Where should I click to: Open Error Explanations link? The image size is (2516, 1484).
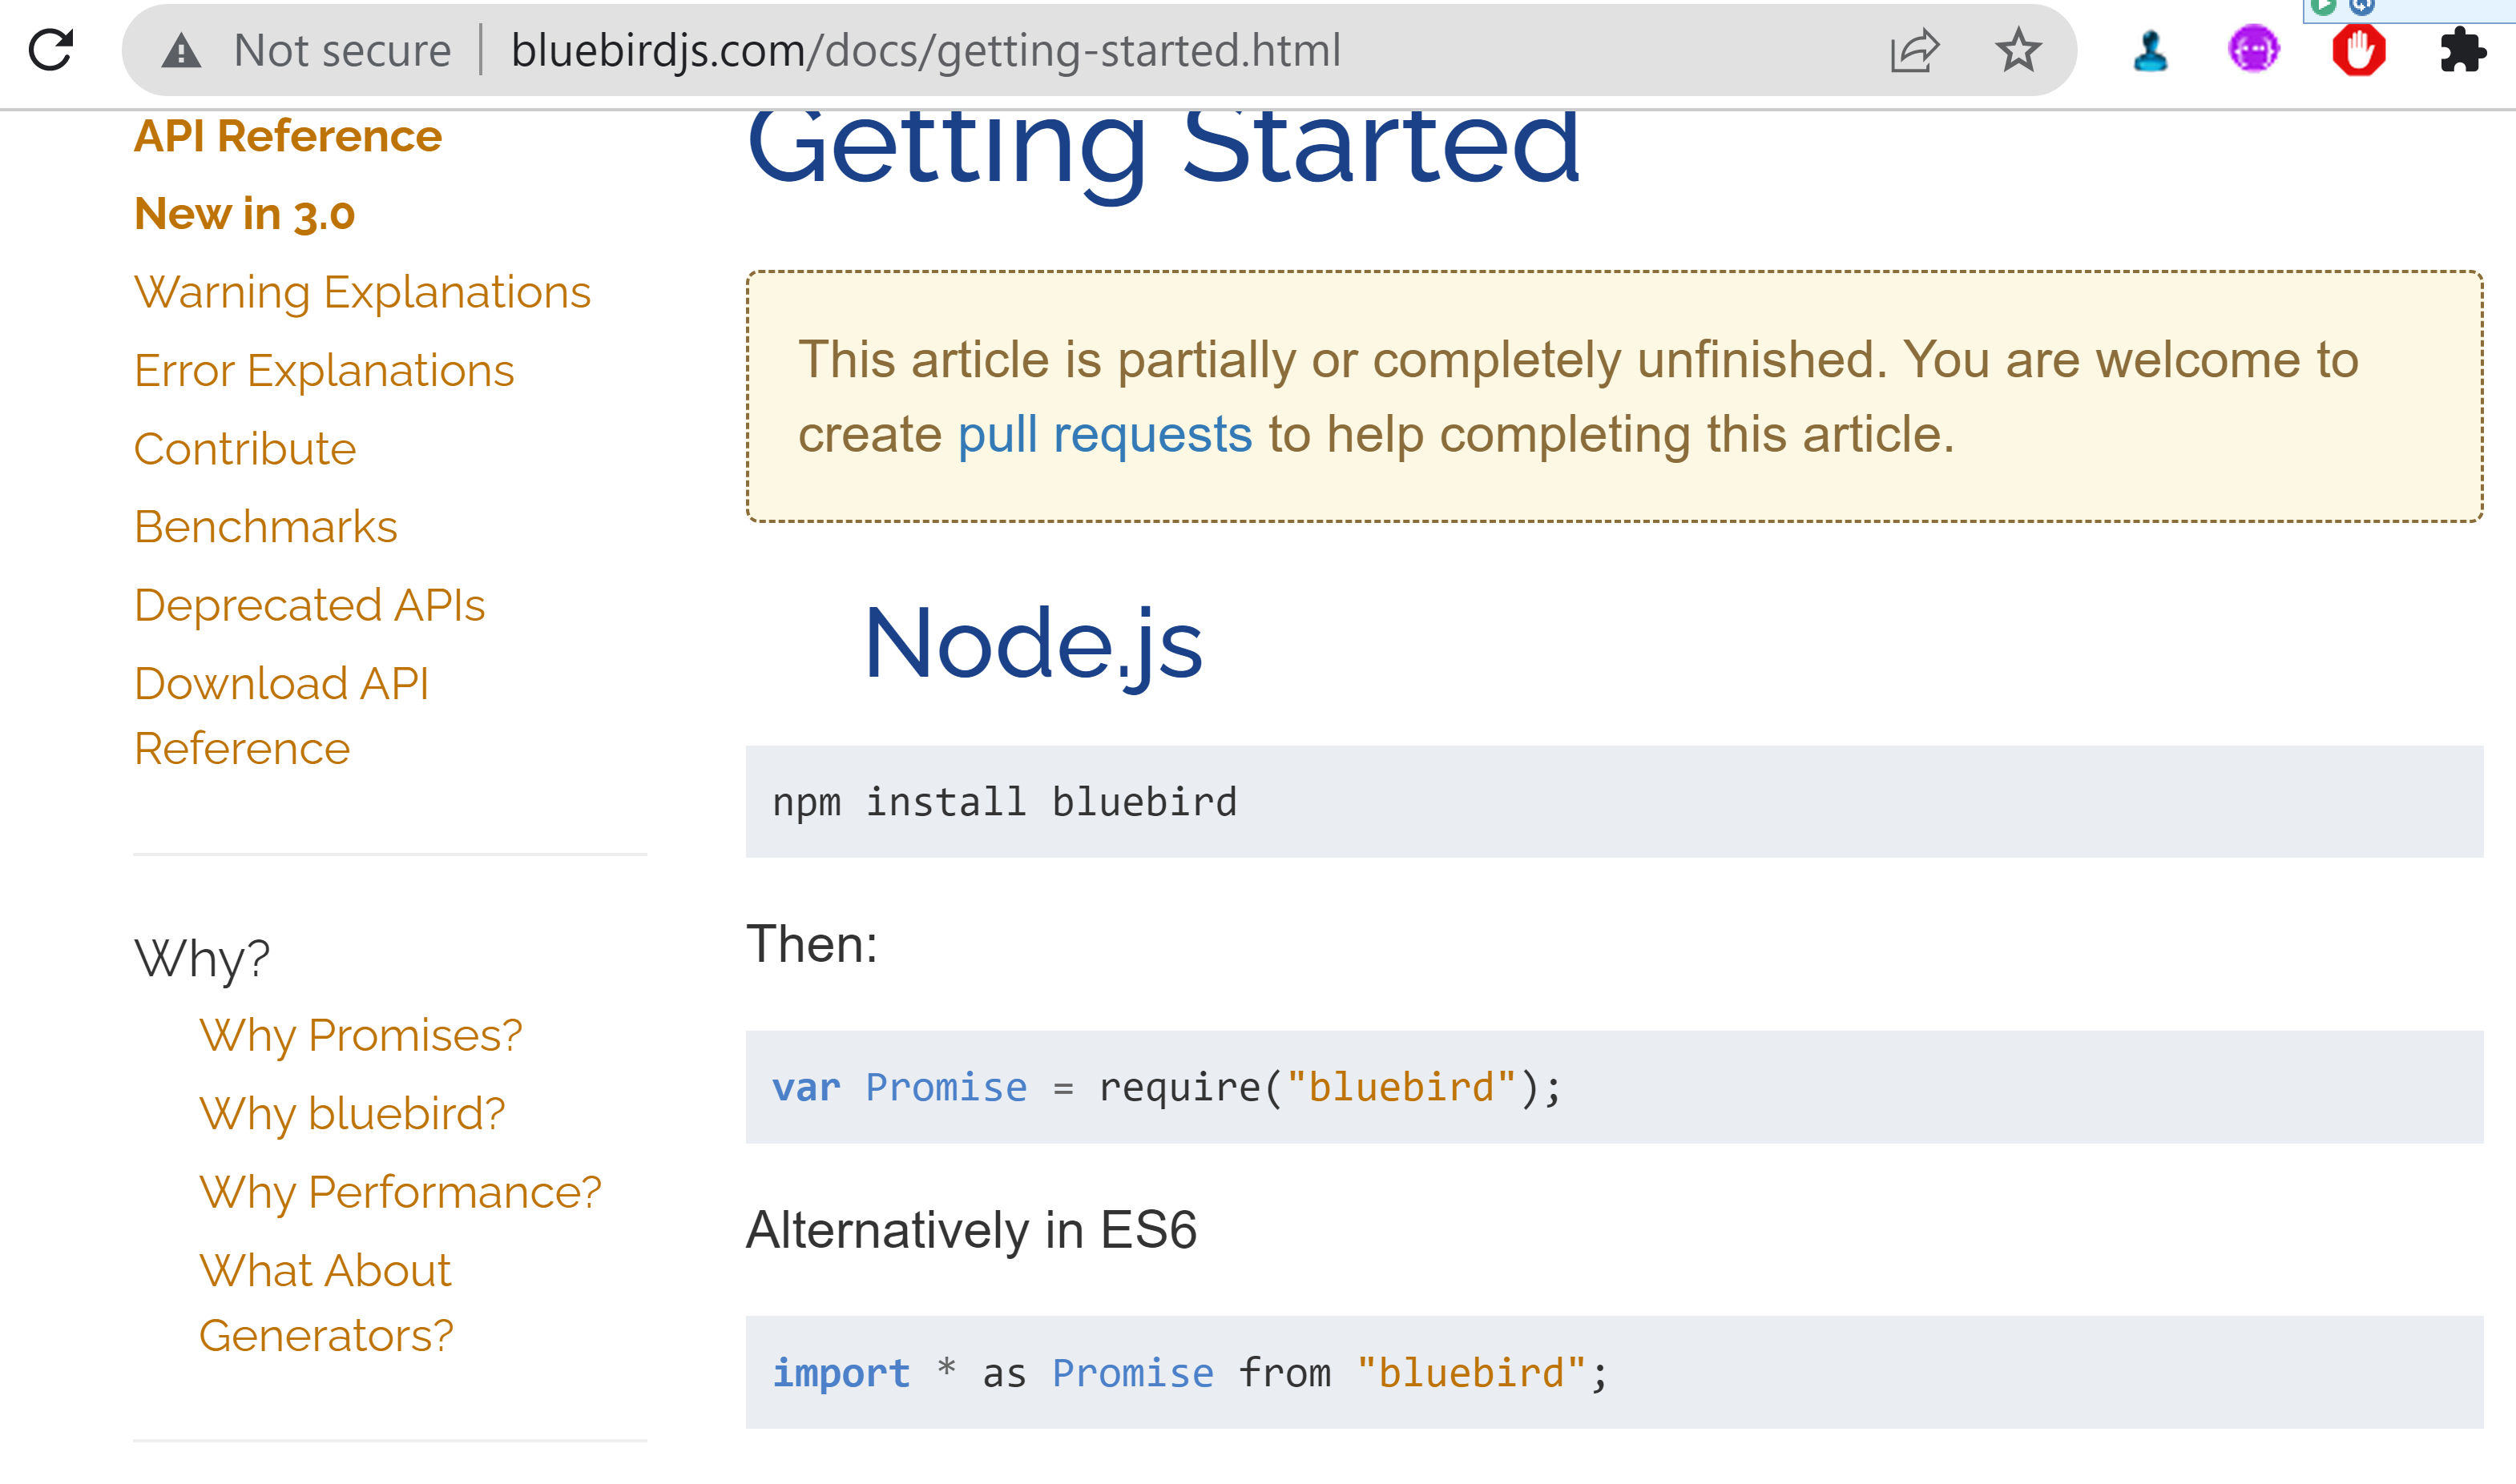click(325, 371)
